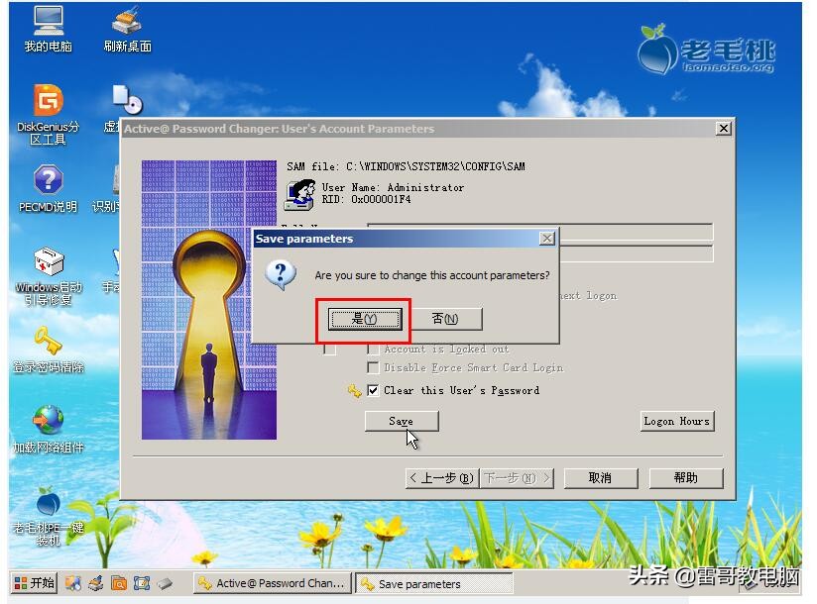Toggle Disable Force Smart Card Login checkbox
Image resolution: width=817 pixels, height=604 pixels.
coord(373,367)
